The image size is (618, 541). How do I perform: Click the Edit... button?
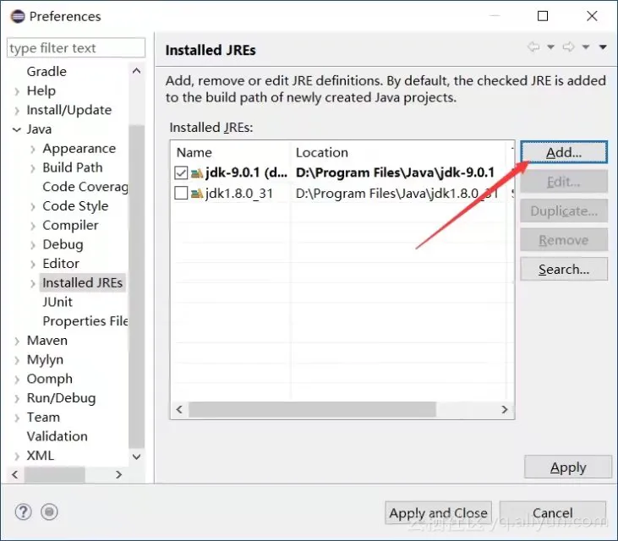(x=564, y=182)
